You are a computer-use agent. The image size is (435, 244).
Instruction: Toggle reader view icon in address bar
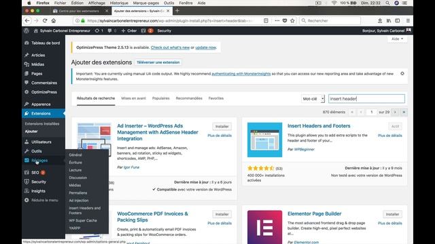(x=266, y=21)
